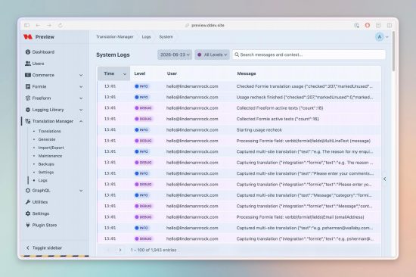Click the Utilities wrench icon
The height and width of the screenshot is (277, 416).
click(27, 202)
